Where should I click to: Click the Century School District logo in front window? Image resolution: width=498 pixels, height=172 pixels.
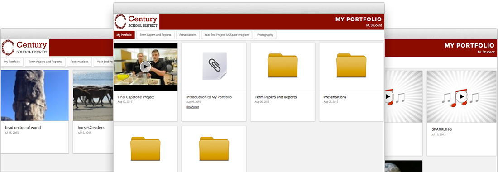(136, 22)
